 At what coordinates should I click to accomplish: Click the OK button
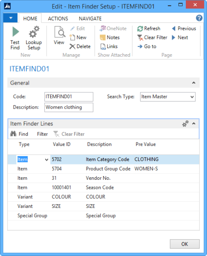(185, 244)
